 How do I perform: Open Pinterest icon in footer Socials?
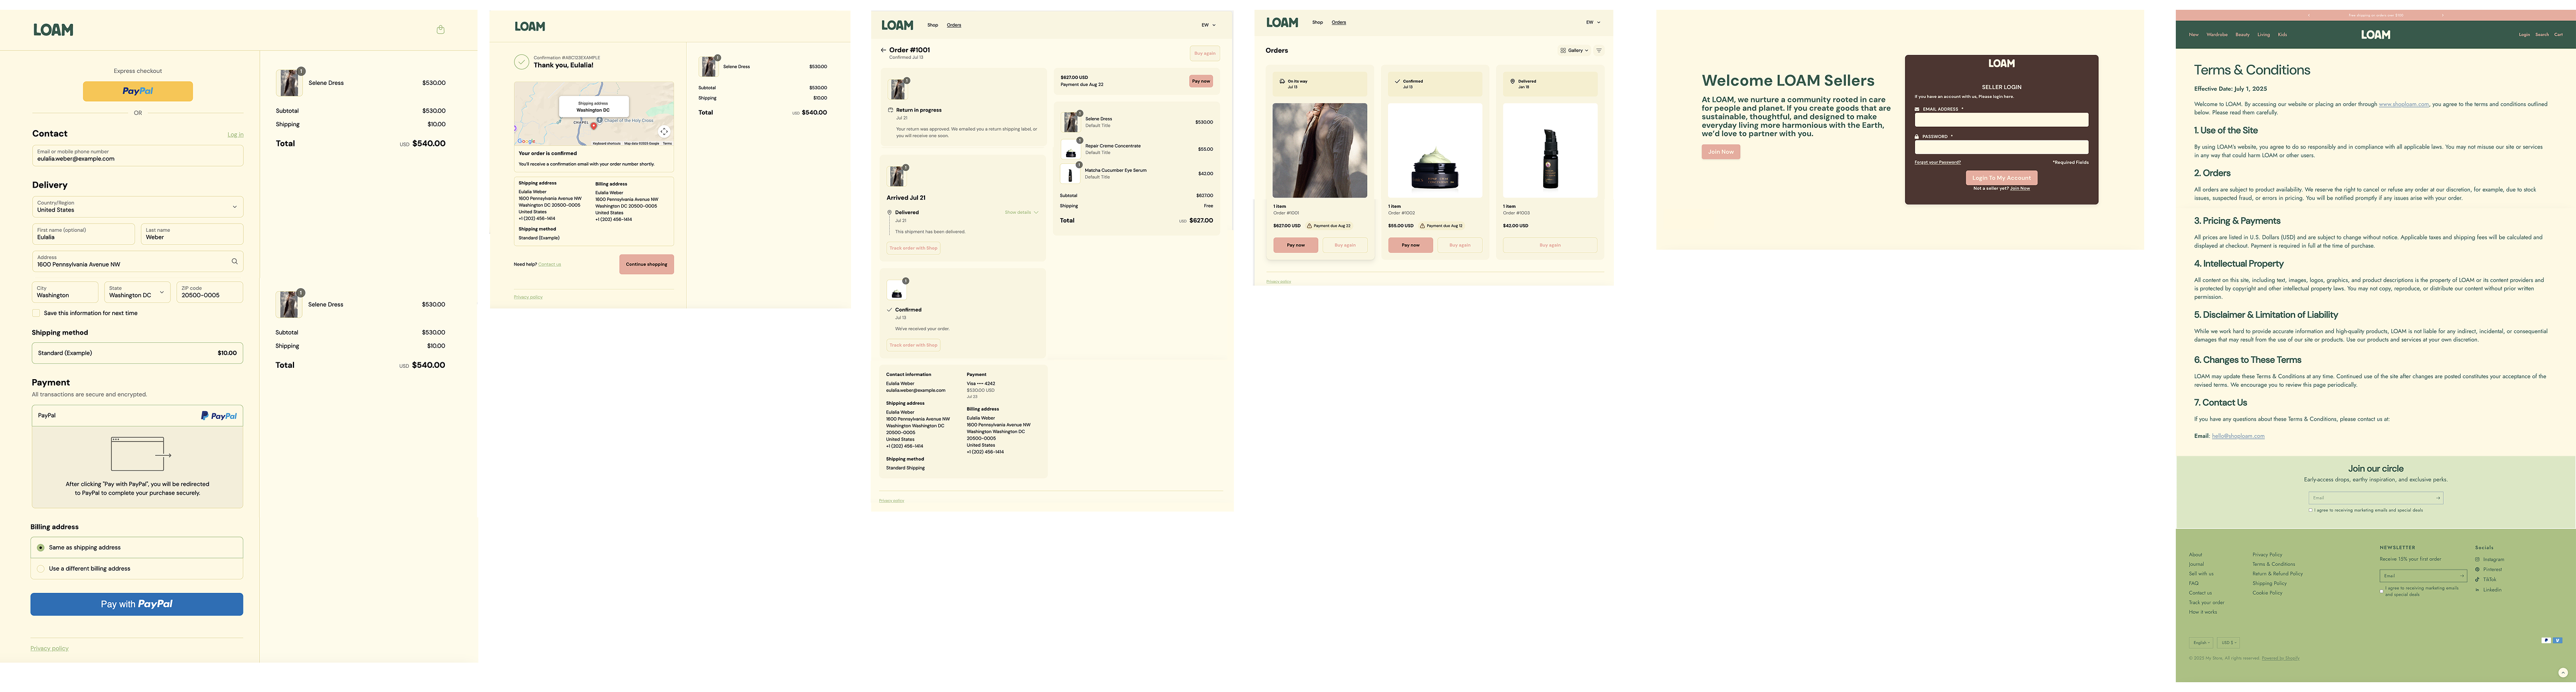coord(2477,569)
